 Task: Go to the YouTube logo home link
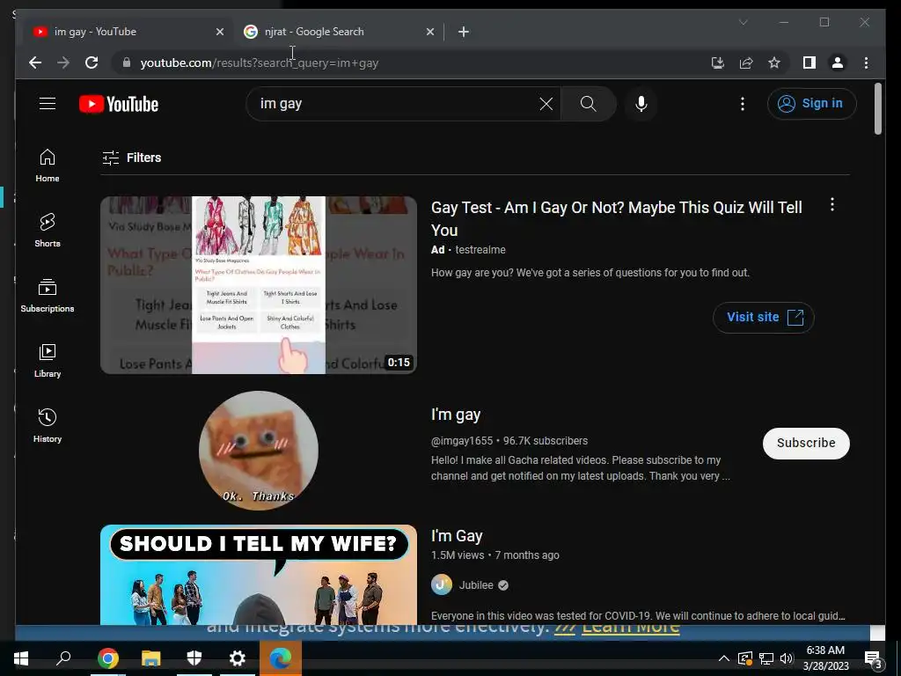point(119,104)
